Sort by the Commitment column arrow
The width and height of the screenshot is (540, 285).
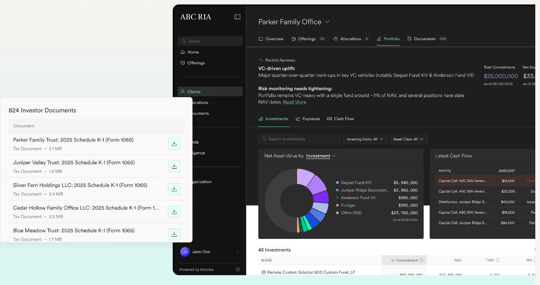393,260
